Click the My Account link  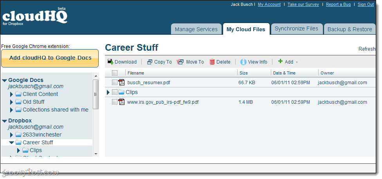click(269, 4)
